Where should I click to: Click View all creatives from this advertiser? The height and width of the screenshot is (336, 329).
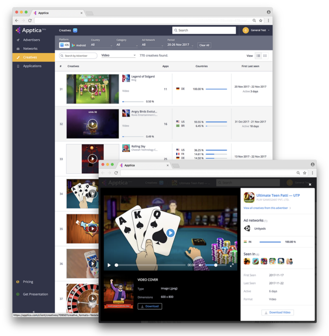267,208
